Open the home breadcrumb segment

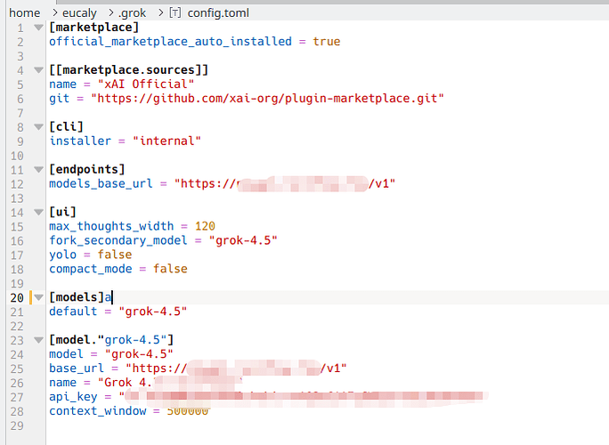pyautogui.click(x=24, y=13)
